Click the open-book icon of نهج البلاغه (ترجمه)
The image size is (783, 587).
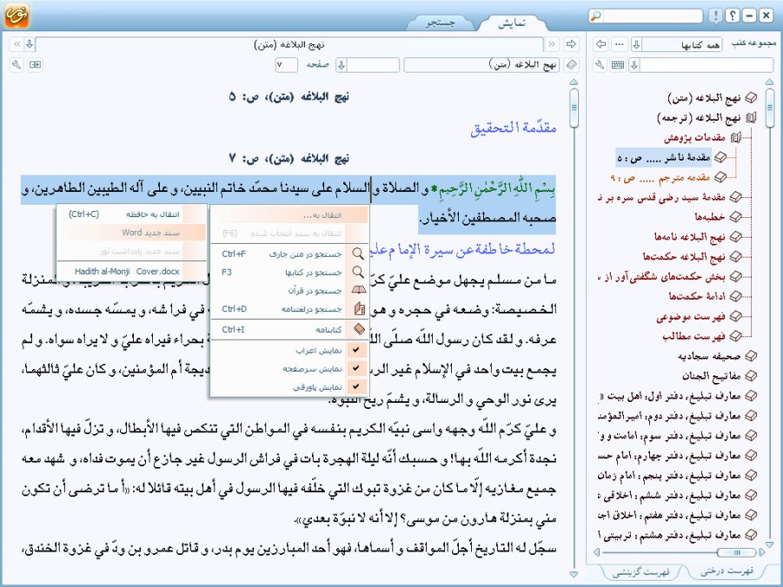tap(751, 118)
